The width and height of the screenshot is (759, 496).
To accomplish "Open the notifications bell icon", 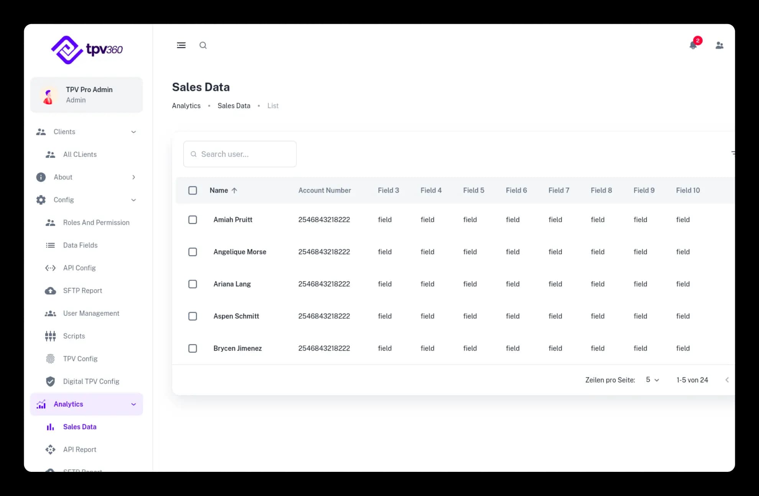I will click(693, 45).
